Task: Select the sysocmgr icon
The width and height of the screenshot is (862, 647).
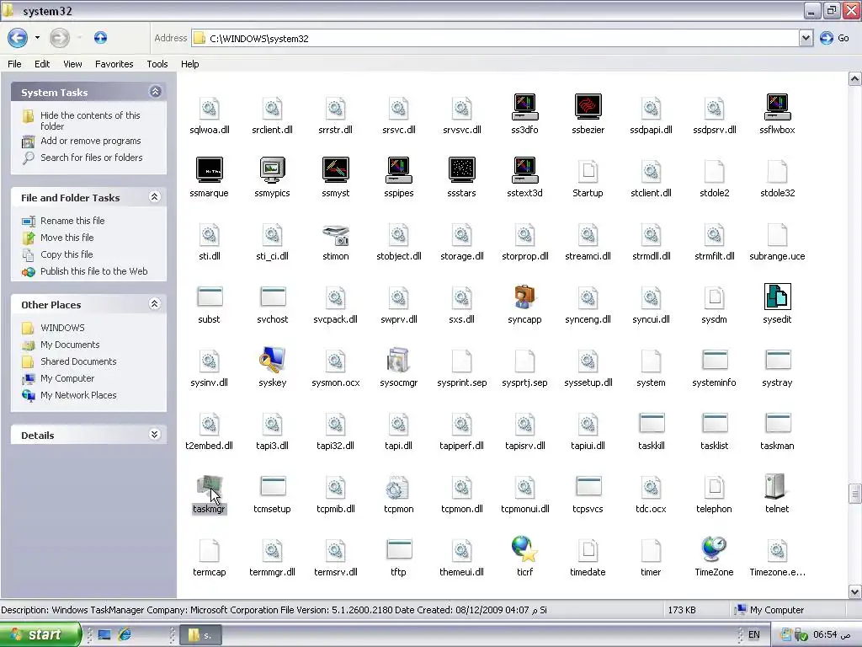Action: pos(398,361)
